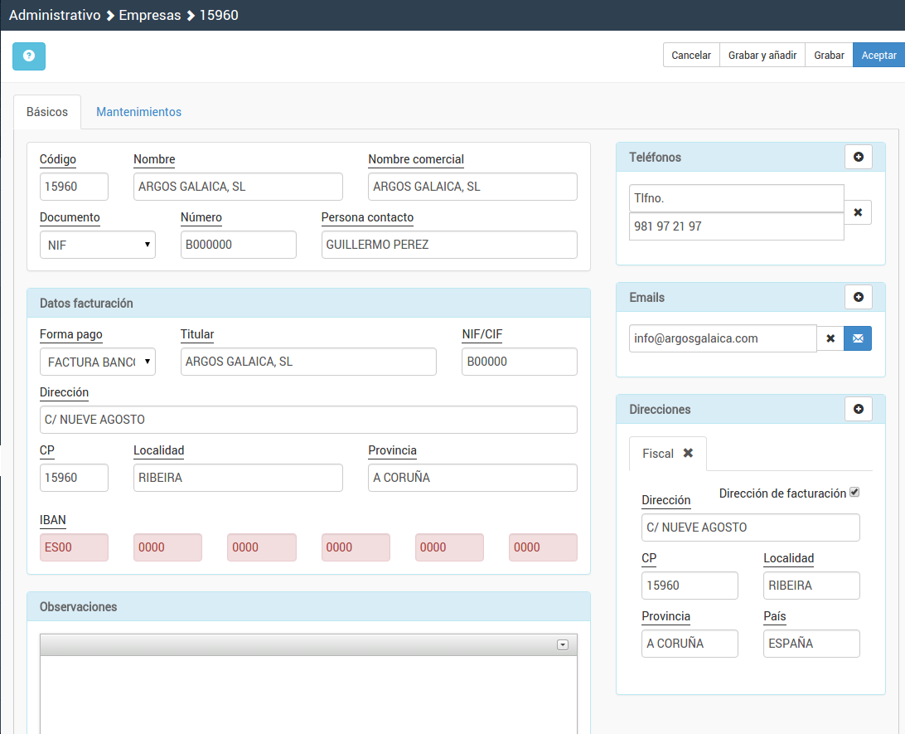905x734 pixels.
Task: Delete the info@argosgalaica.com email entry
Action: [x=830, y=338]
